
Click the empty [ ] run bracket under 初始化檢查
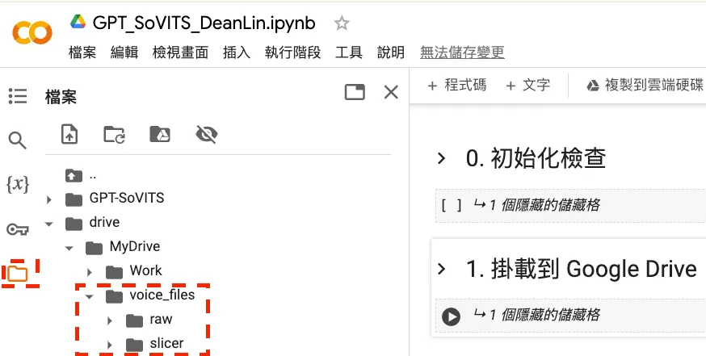point(452,206)
